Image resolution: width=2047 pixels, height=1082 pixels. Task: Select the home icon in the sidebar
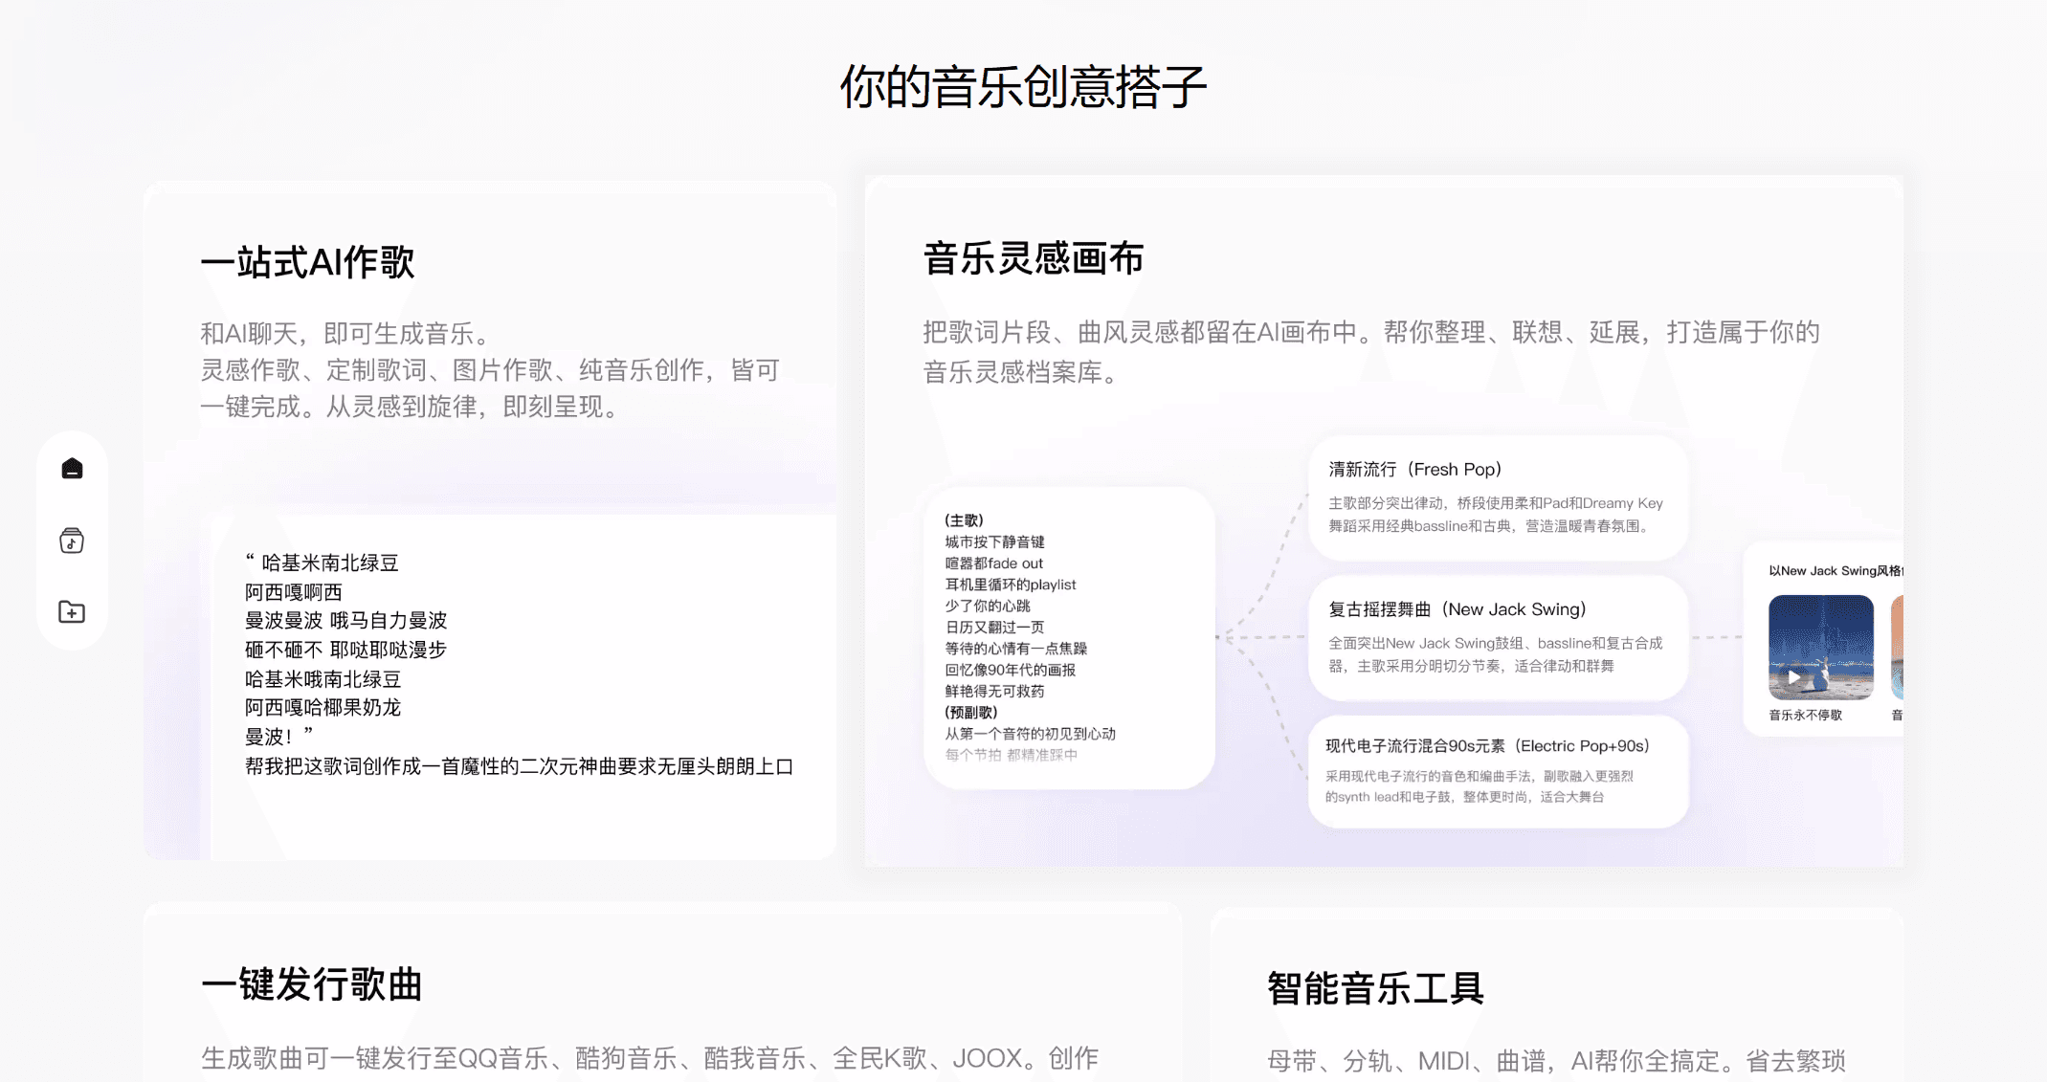(x=72, y=468)
